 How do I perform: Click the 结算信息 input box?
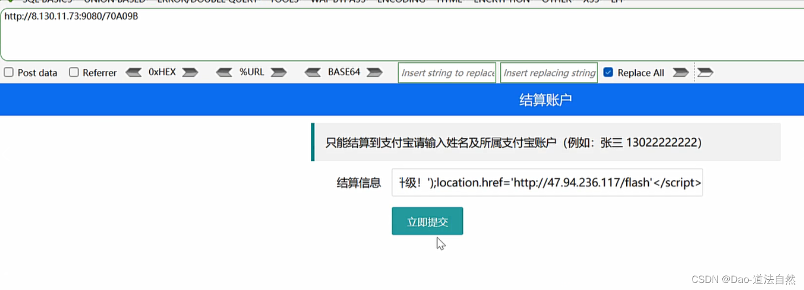(x=547, y=183)
